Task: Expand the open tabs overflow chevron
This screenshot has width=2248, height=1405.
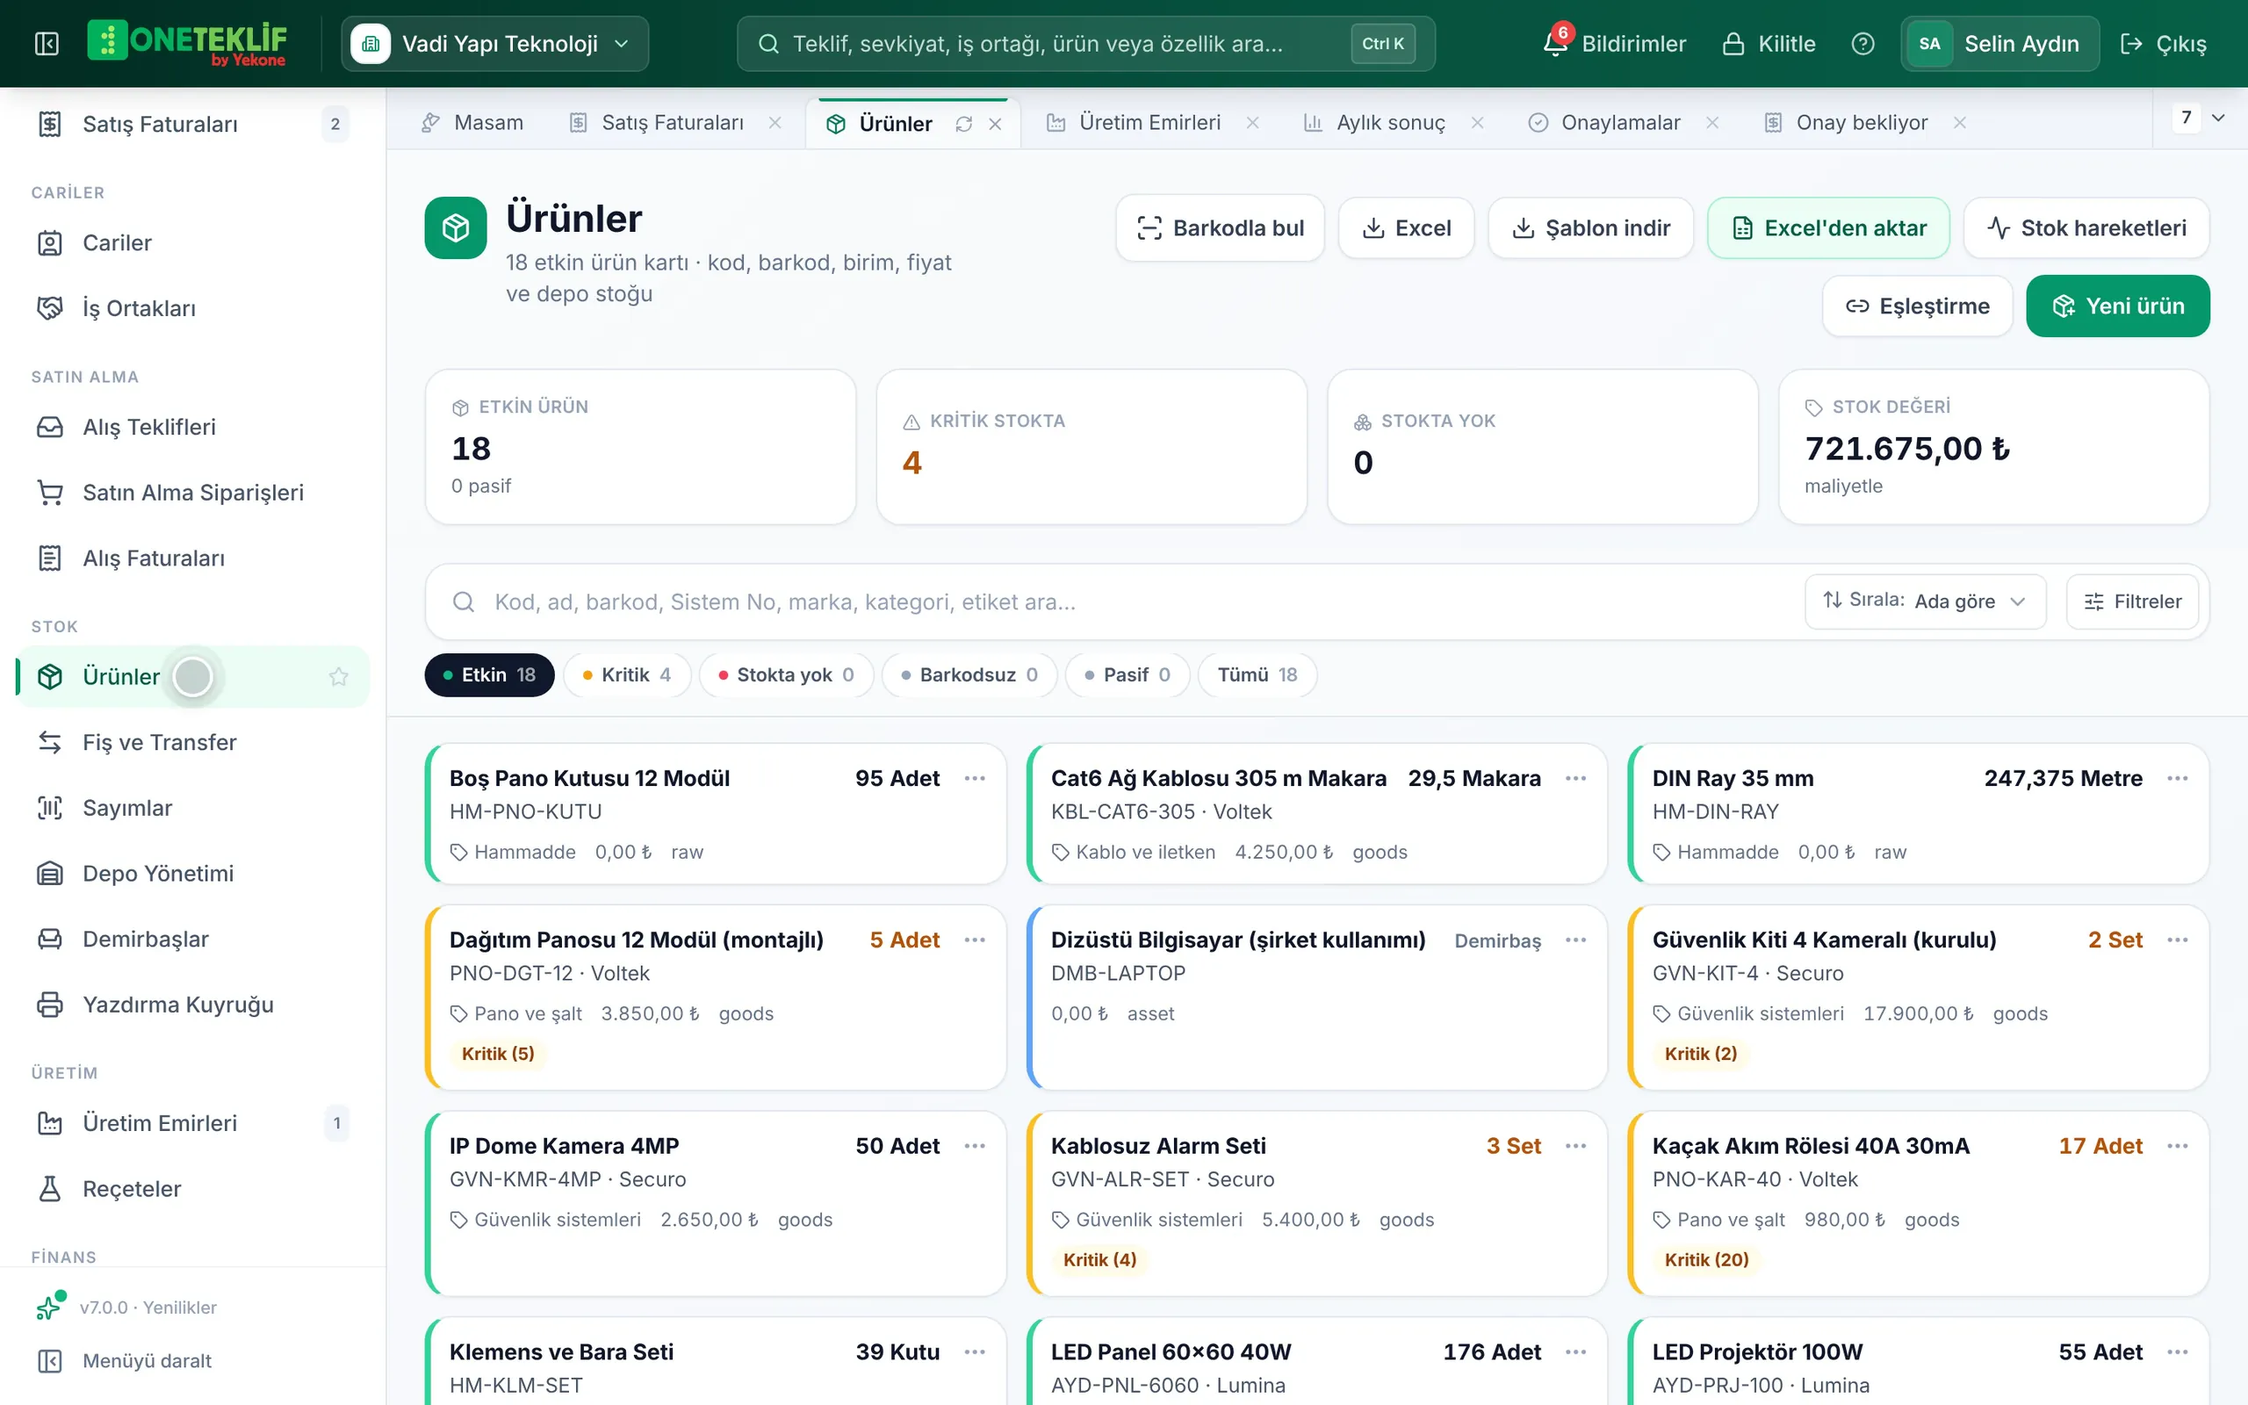Action: [x=2218, y=118]
